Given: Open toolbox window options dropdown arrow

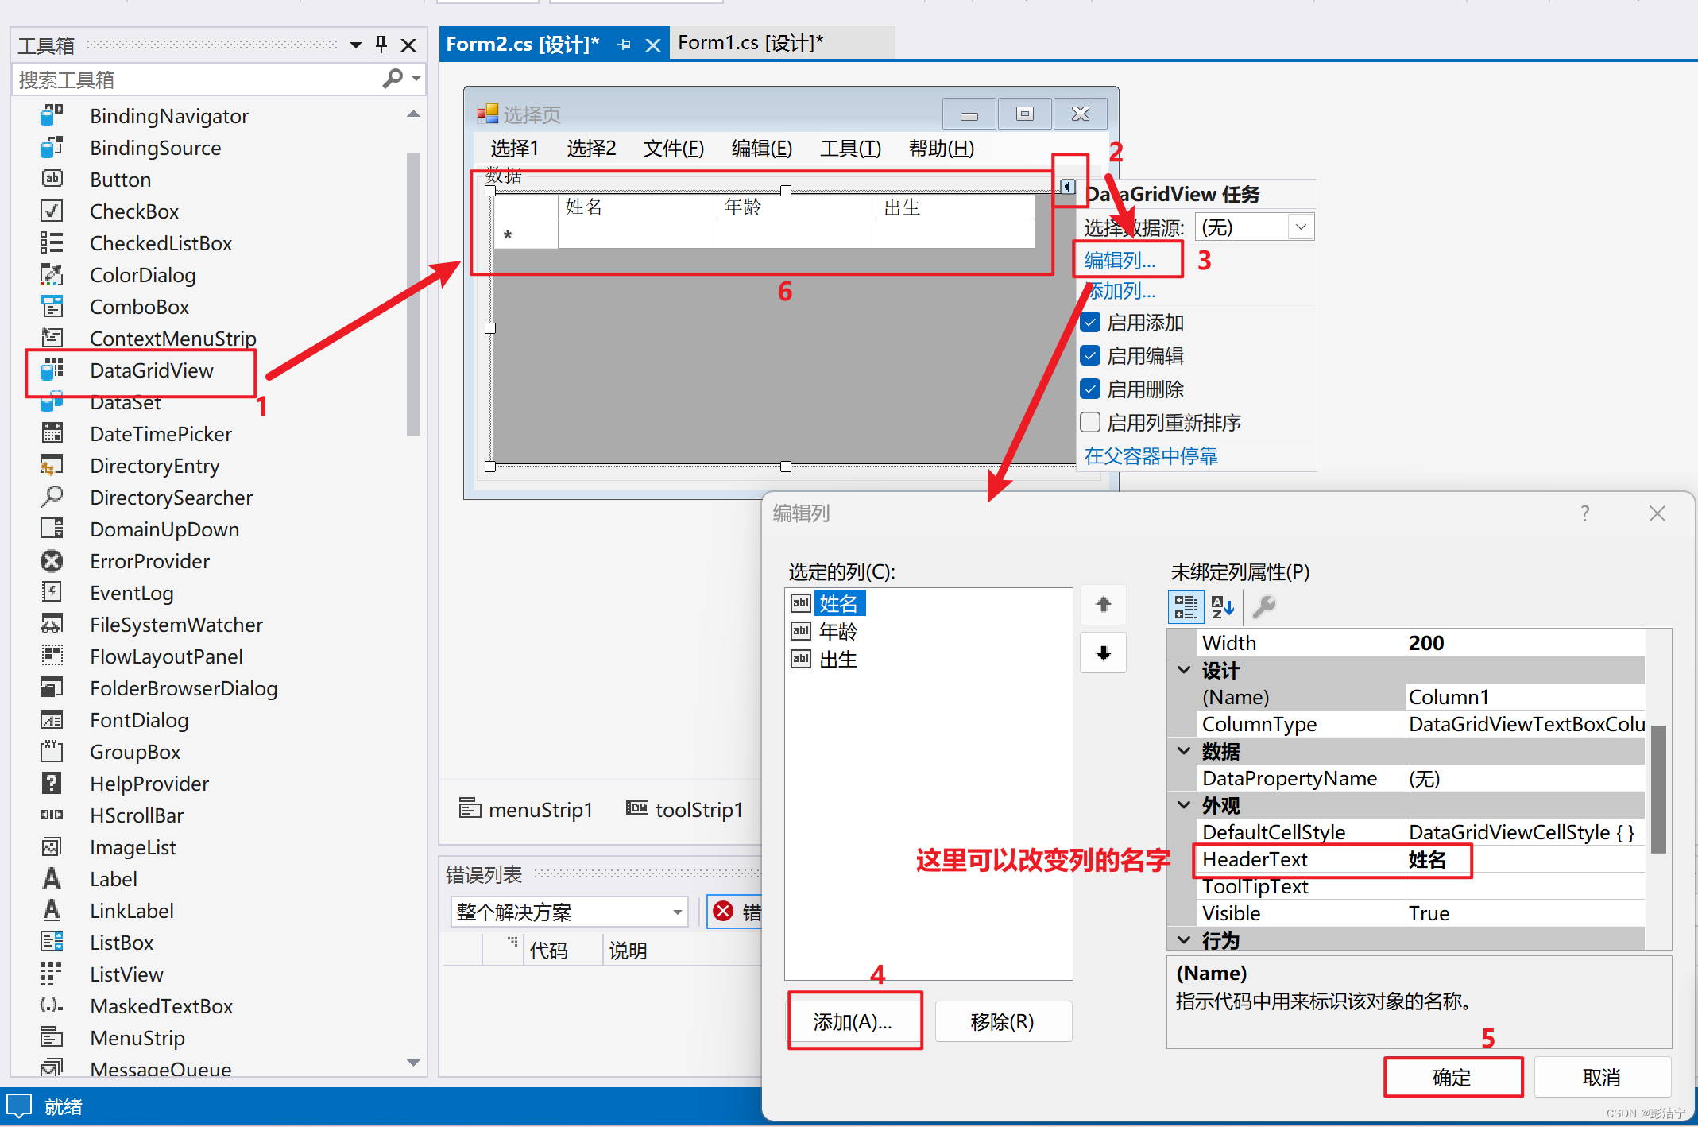Looking at the screenshot, I should 356,45.
